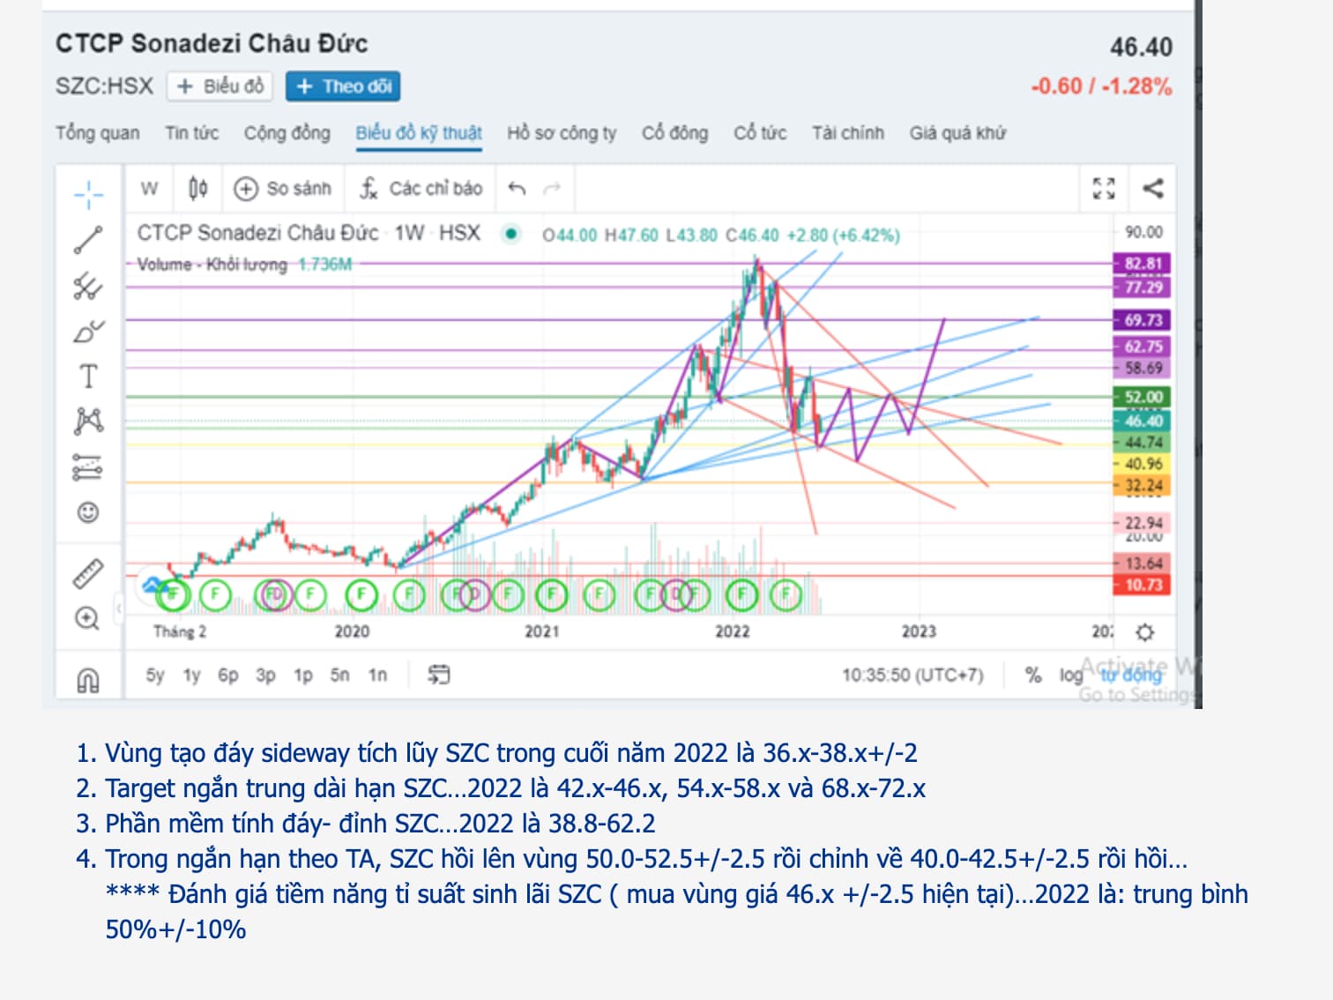Set range to 5n
The height and width of the screenshot is (1000, 1333).
point(340,675)
